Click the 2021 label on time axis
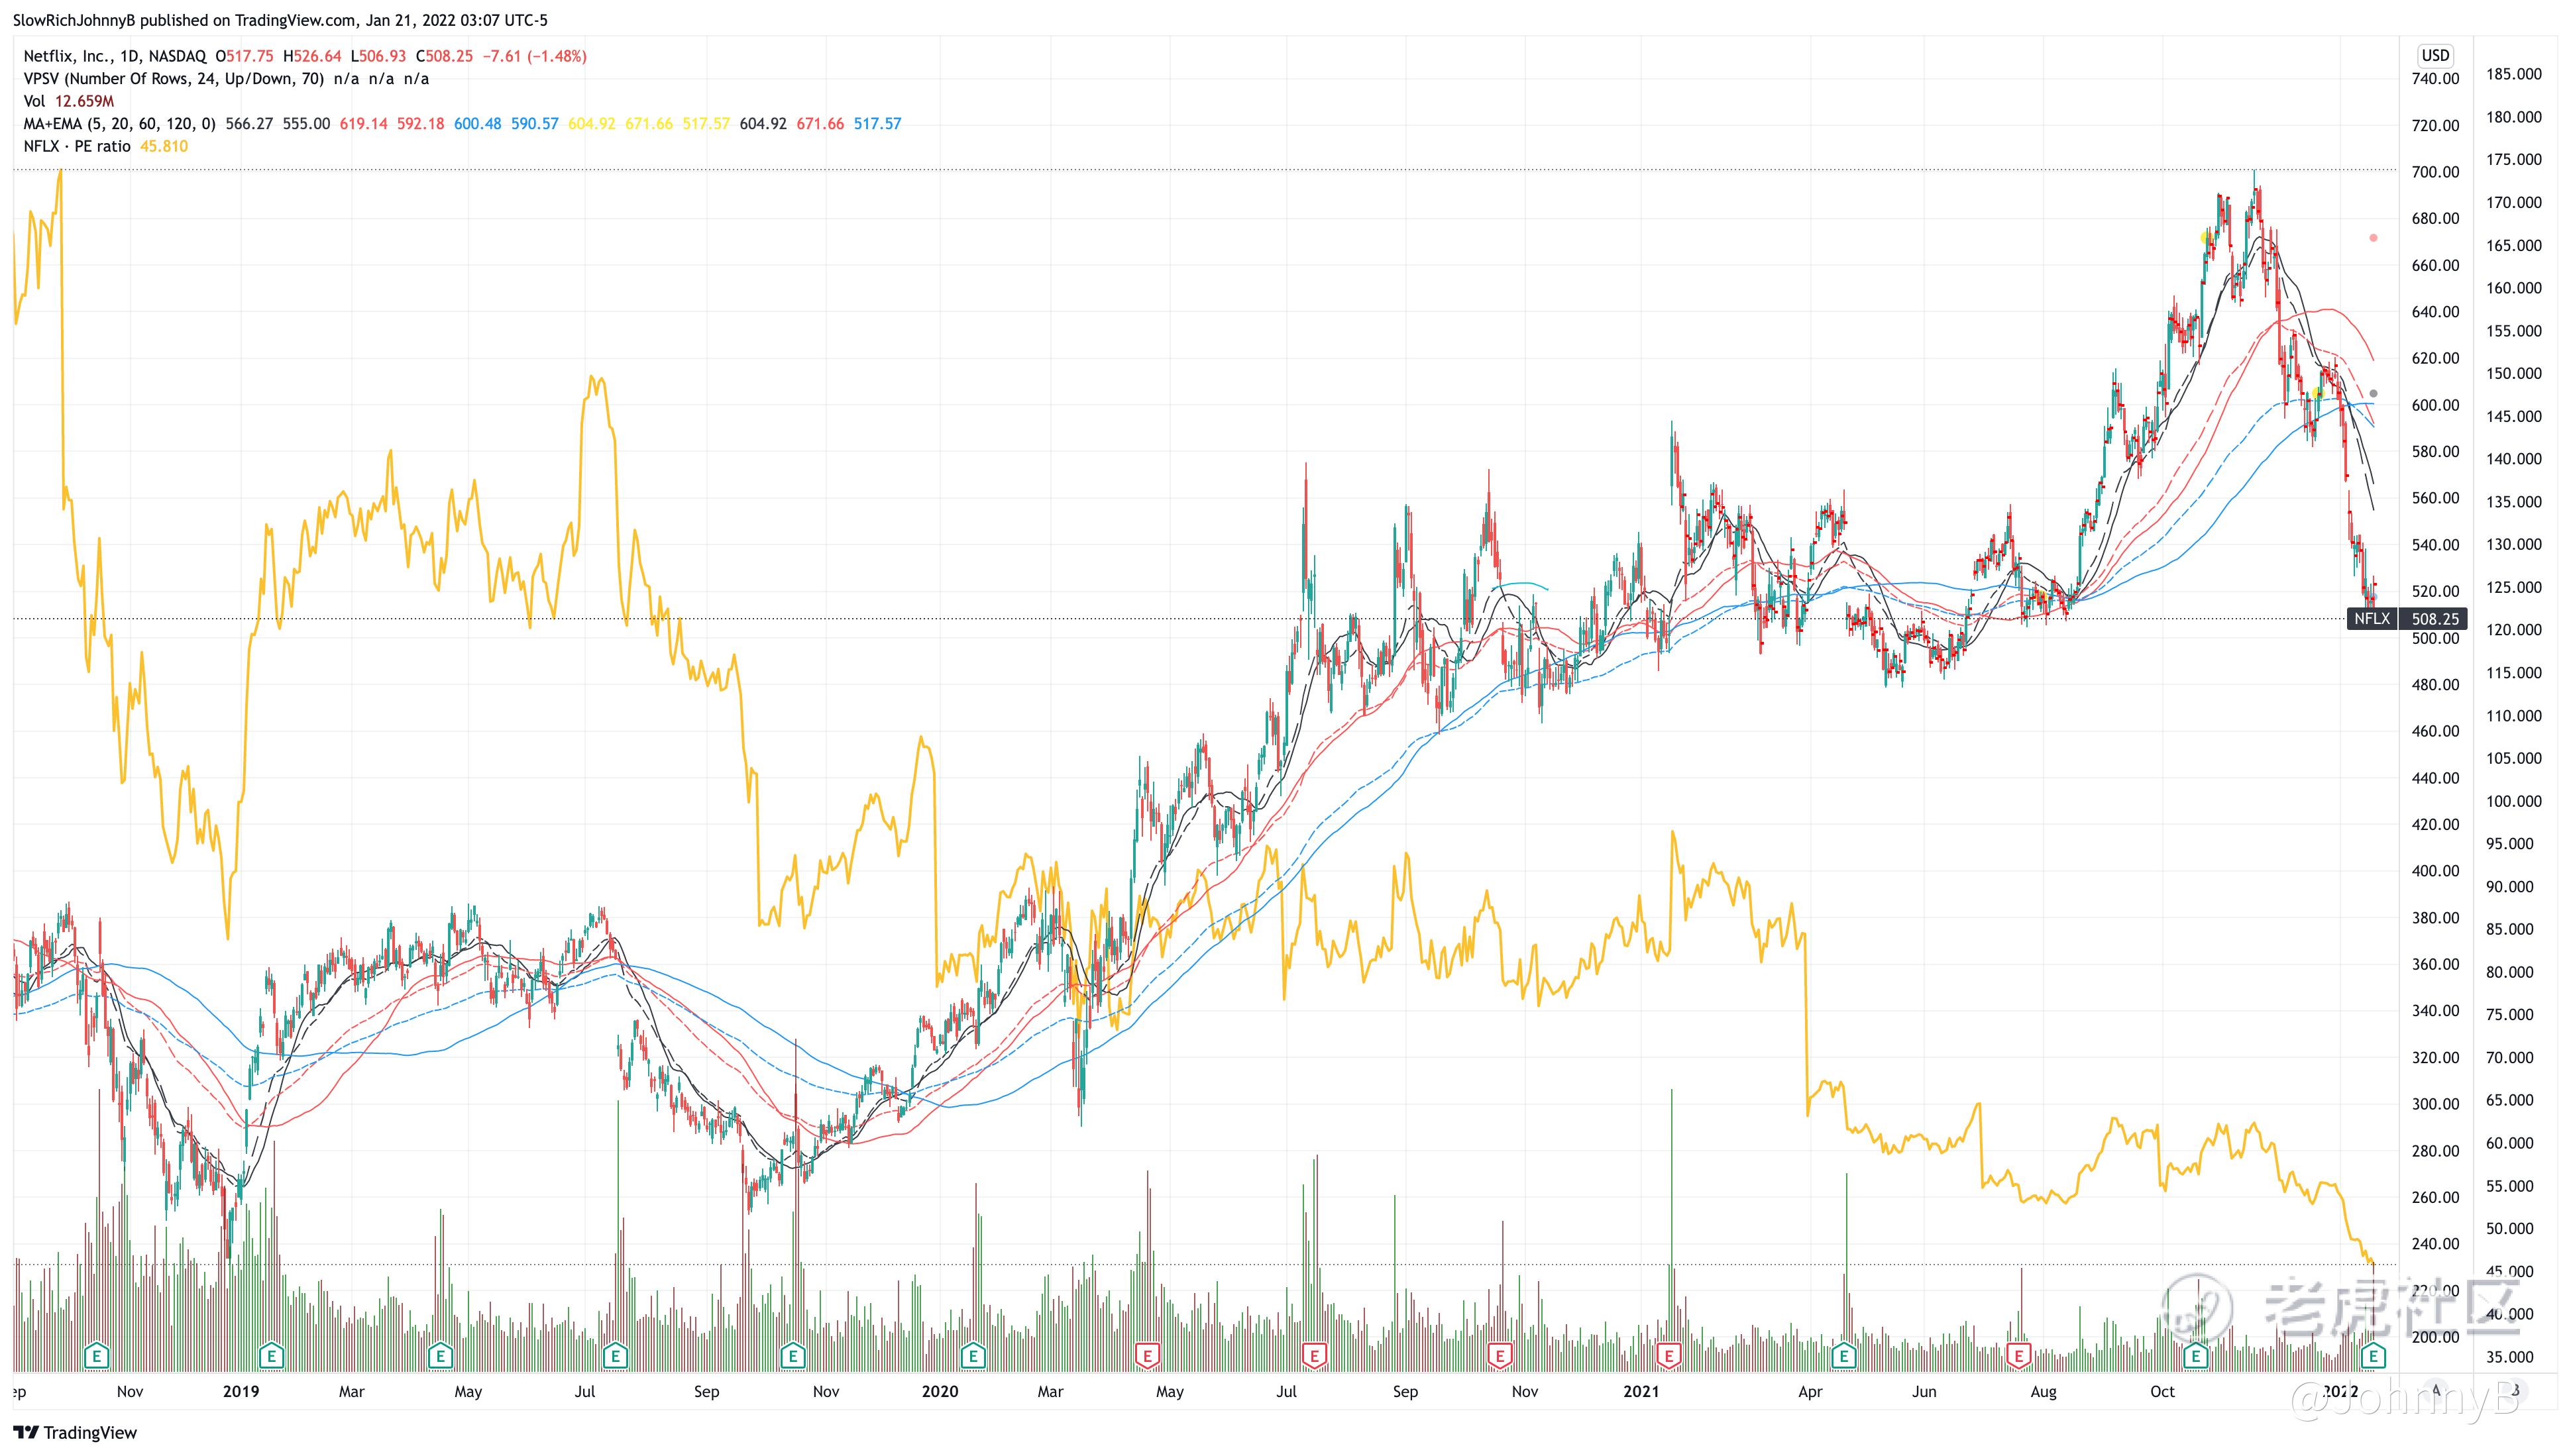The width and height of the screenshot is (2571, 1456). click(1641, 1391)
